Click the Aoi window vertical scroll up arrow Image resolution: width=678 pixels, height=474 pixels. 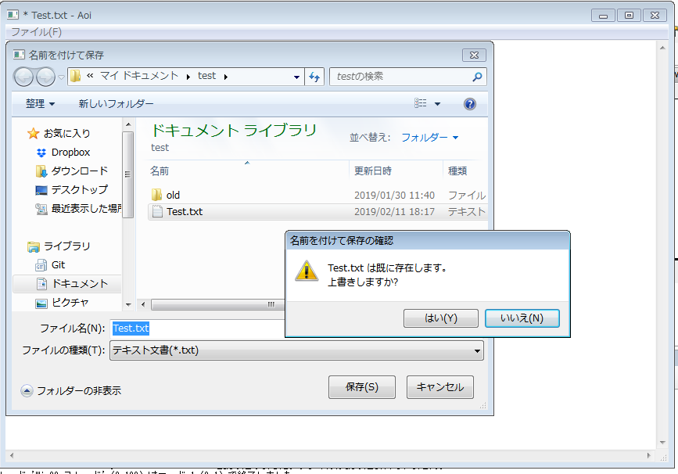662,48
